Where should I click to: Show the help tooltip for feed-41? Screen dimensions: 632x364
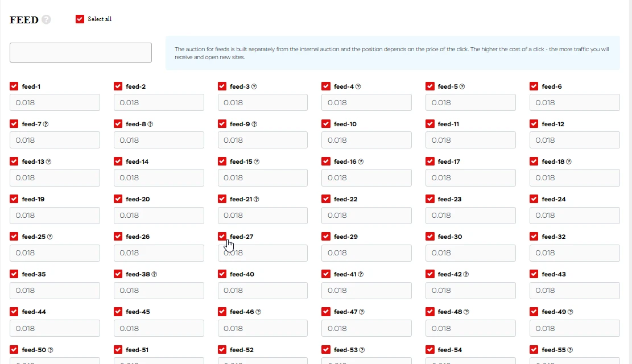360,274
